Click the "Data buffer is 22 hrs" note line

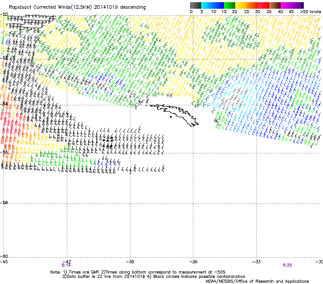pos(154,277)
